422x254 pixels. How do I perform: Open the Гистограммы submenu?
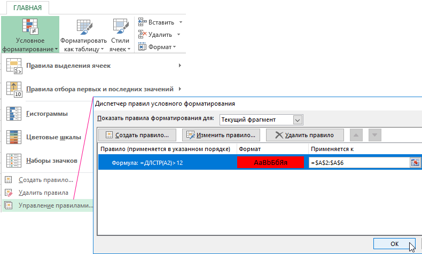pos(47,114)
